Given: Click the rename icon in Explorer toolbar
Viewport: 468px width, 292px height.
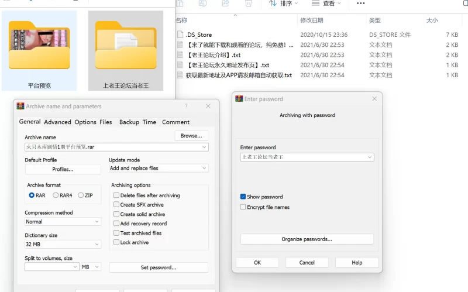Looking at the screenshot, I should point(202,4).
